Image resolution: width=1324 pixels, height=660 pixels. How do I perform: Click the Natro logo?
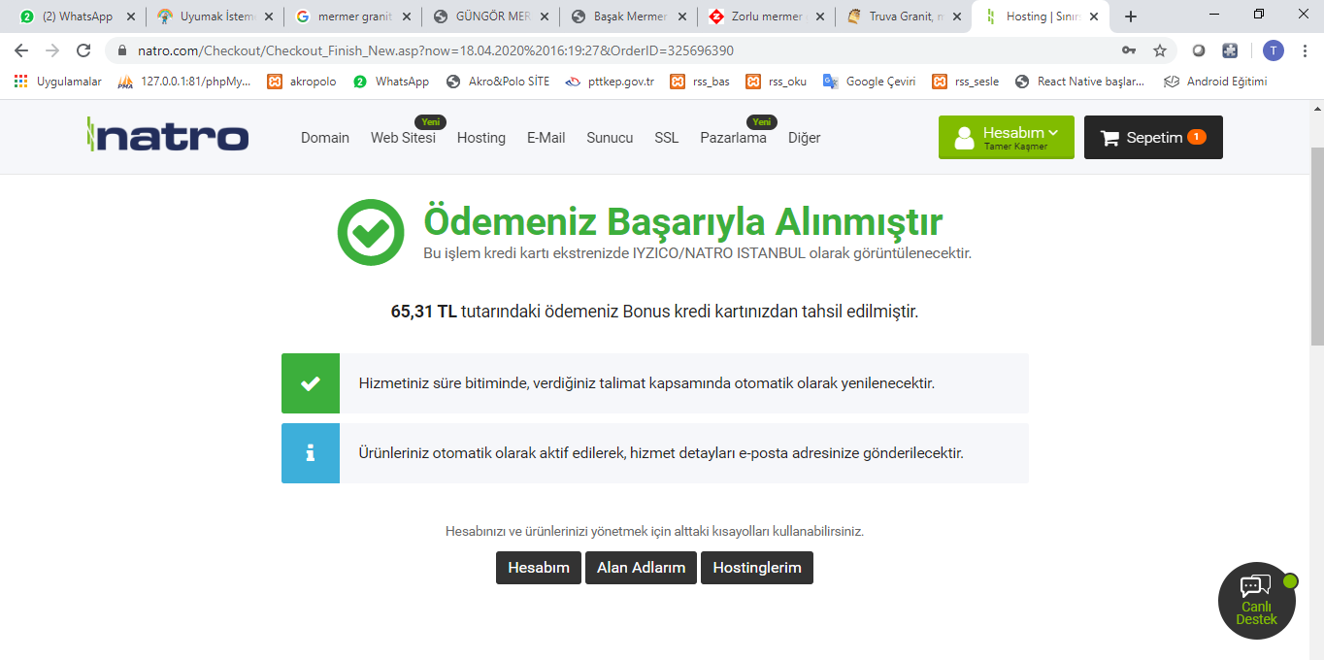click(x=167, y=137)
